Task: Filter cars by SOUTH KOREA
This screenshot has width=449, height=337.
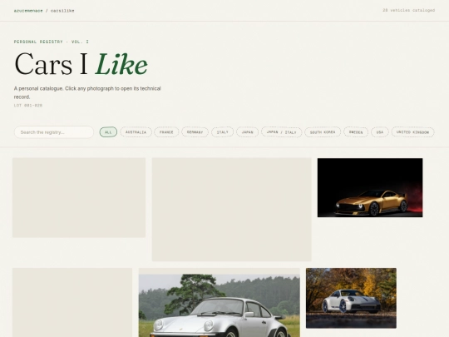Action: point(323,132)
